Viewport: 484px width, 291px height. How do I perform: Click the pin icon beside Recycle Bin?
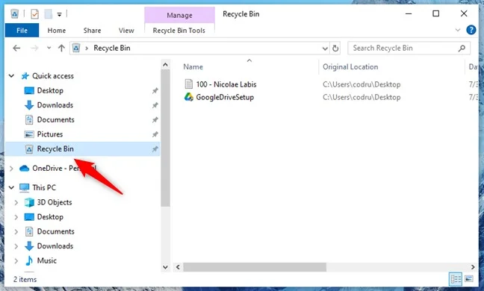pyautogui.click(x=155, y=149)
